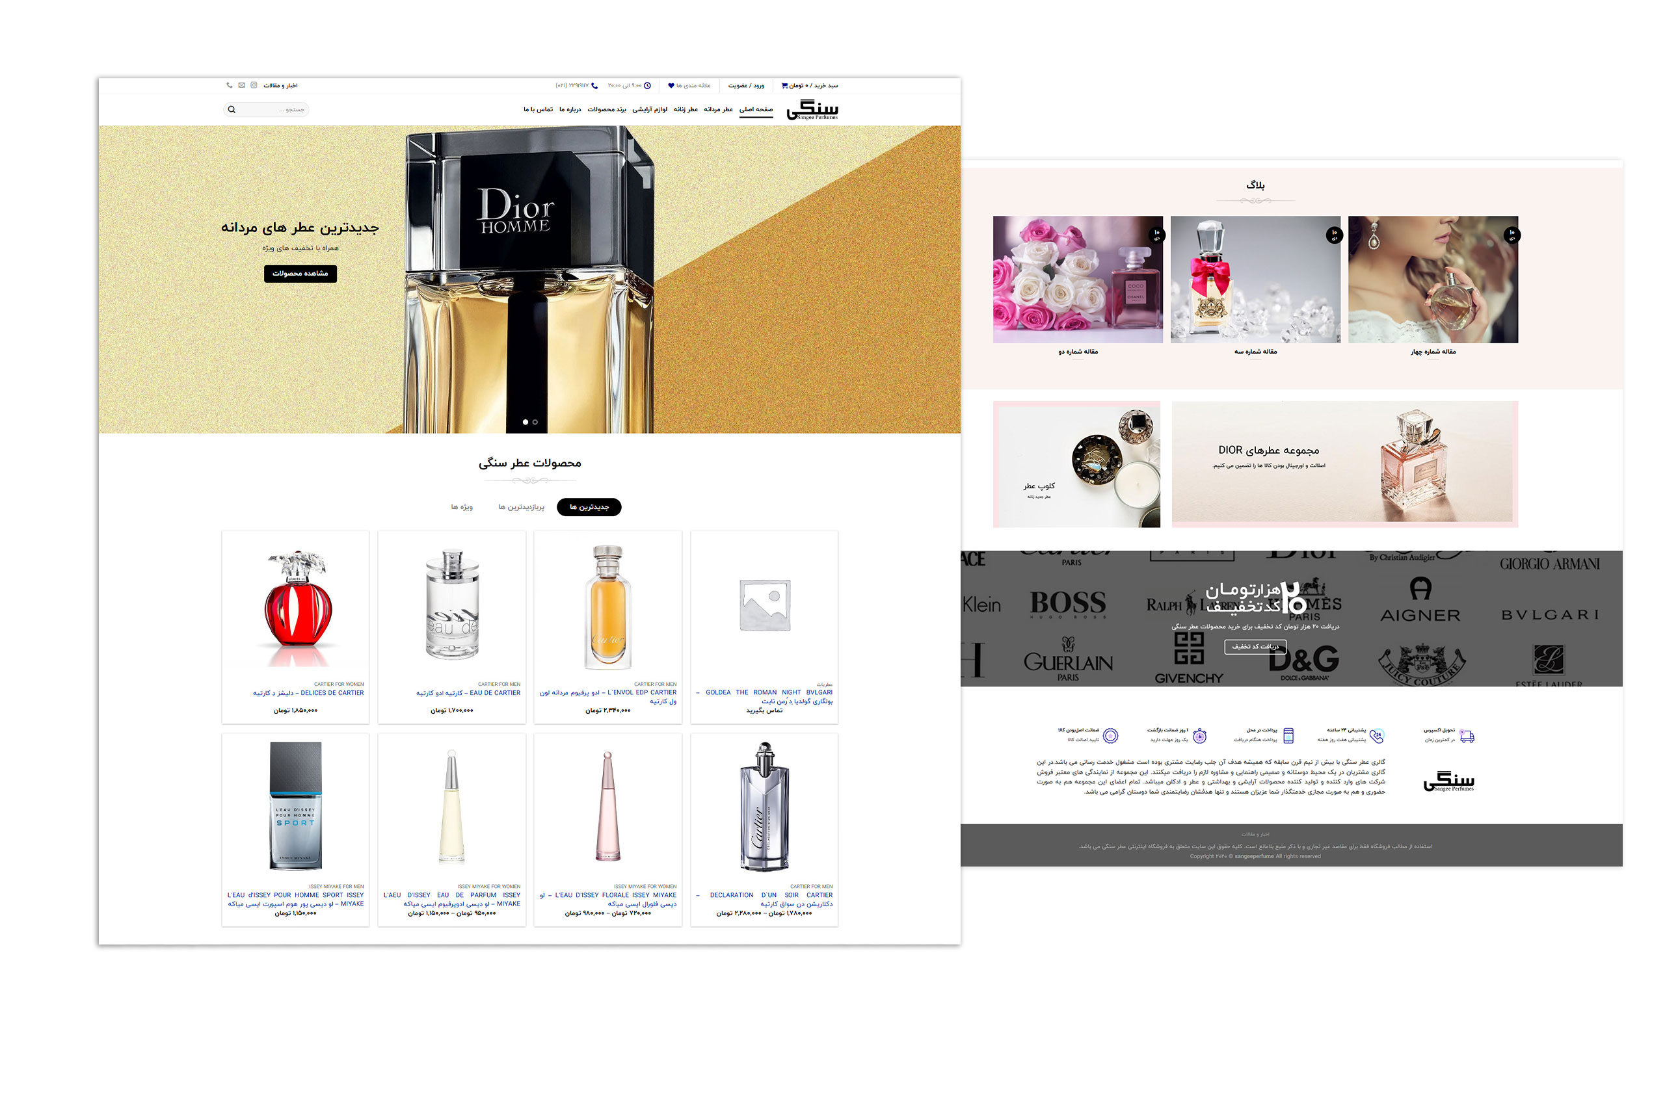Click the magnifier search icon
1665x1111 pixels.
pos(232,109)
